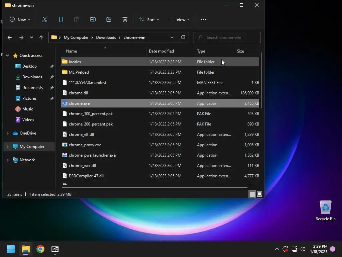Open the View dropdown menu
342x257 pixels.
[179, 20]
